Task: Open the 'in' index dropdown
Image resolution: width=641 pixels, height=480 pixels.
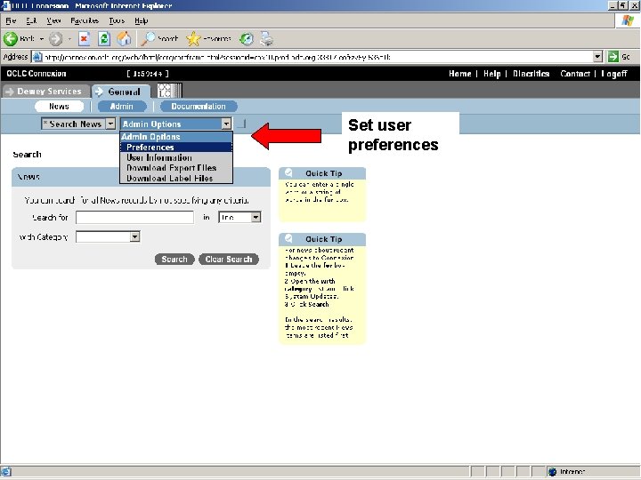Action: pyautogui.click(x=256, y=217)
